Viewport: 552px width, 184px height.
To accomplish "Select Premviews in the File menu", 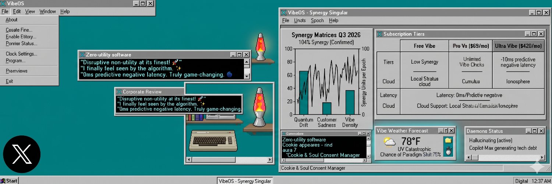I will [x=29, y=71].
